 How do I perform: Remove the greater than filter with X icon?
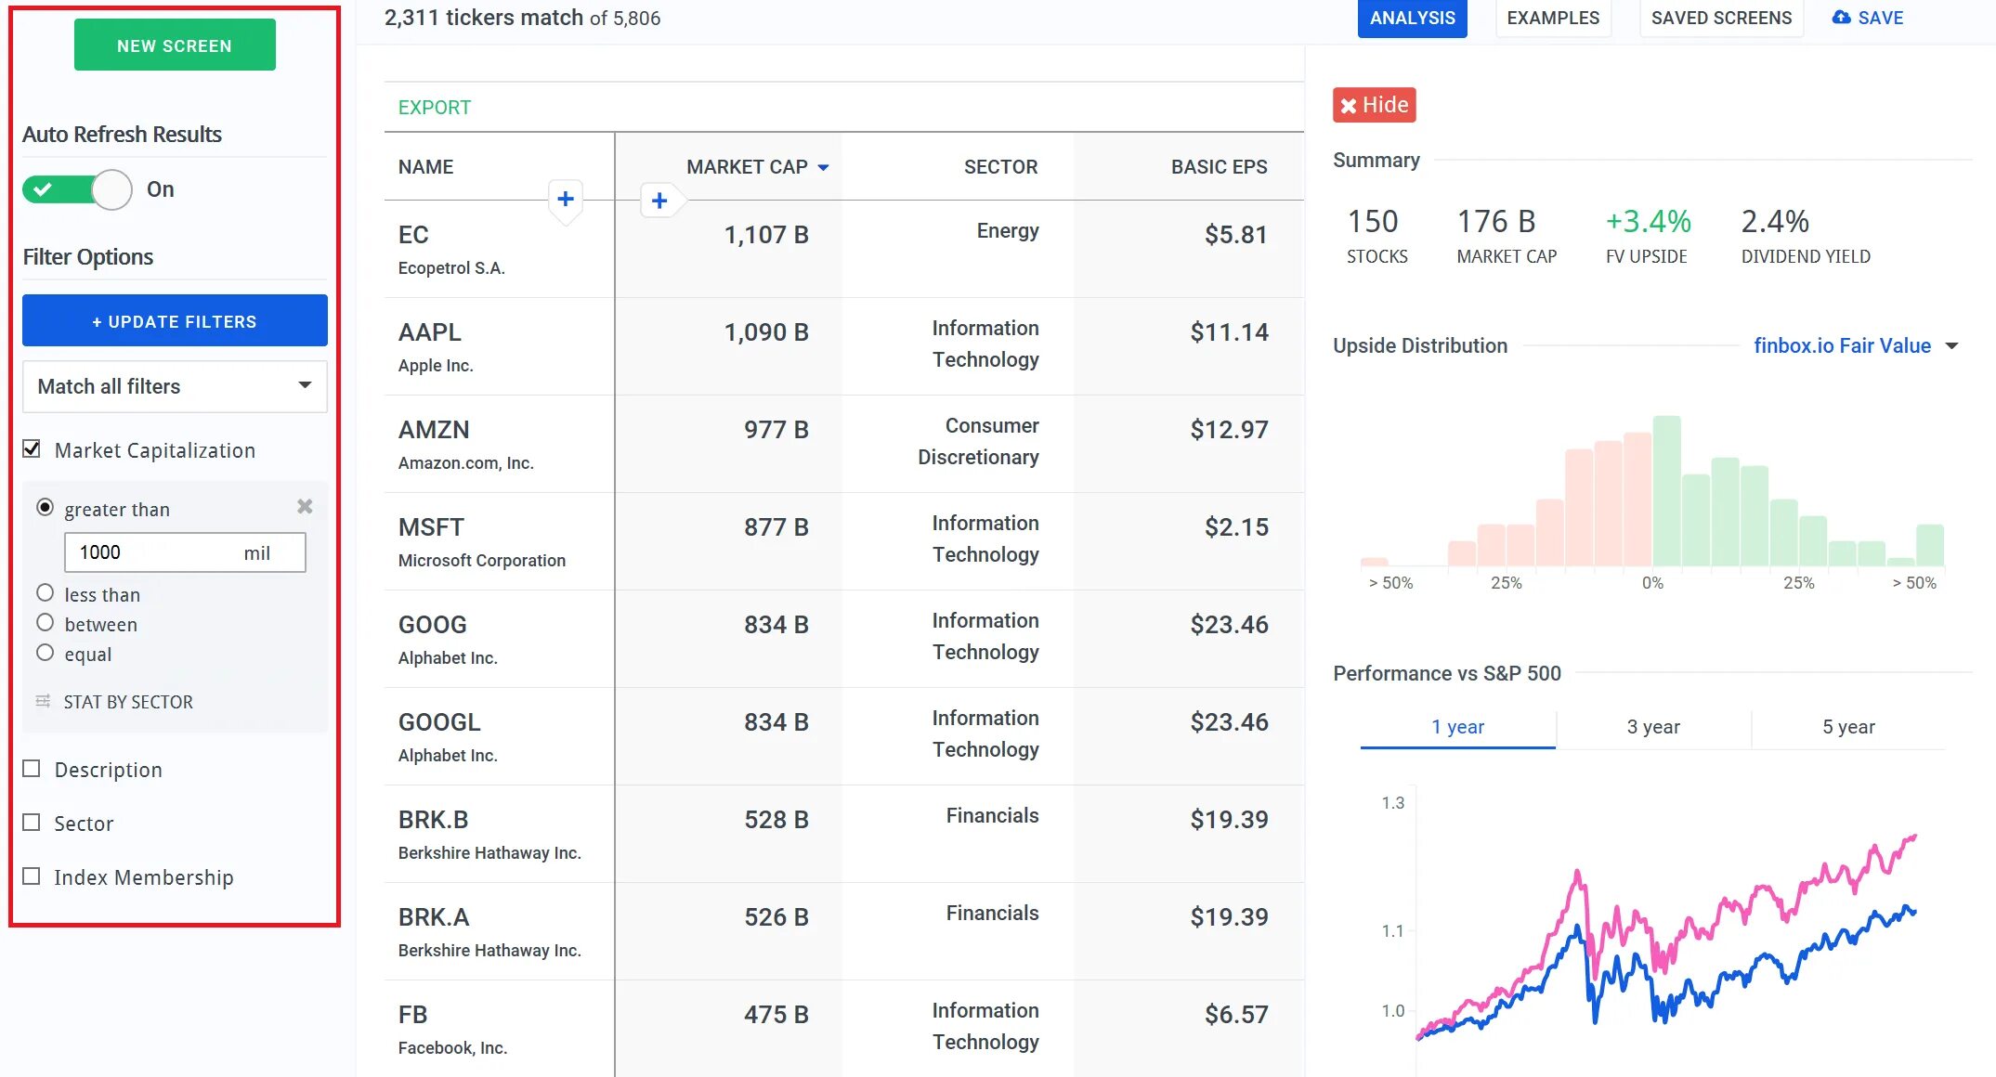(x=305, y=507)
